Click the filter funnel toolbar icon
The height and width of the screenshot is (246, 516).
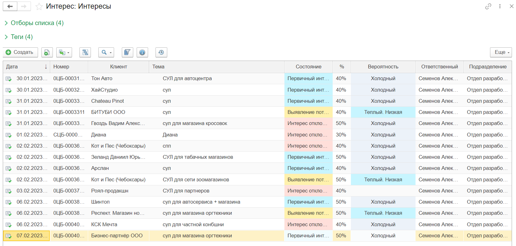pos(127,52)
